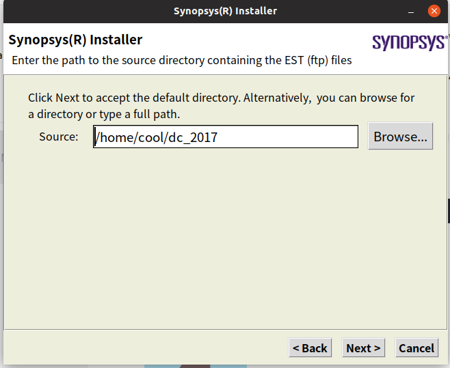
Task: Cancel the Synopsys installation
Action: (416, 348)
